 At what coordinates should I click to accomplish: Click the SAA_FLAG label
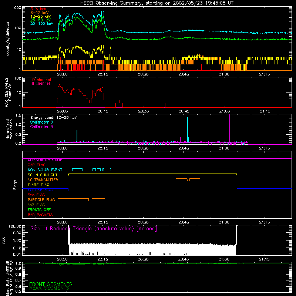tap(36, 195)
